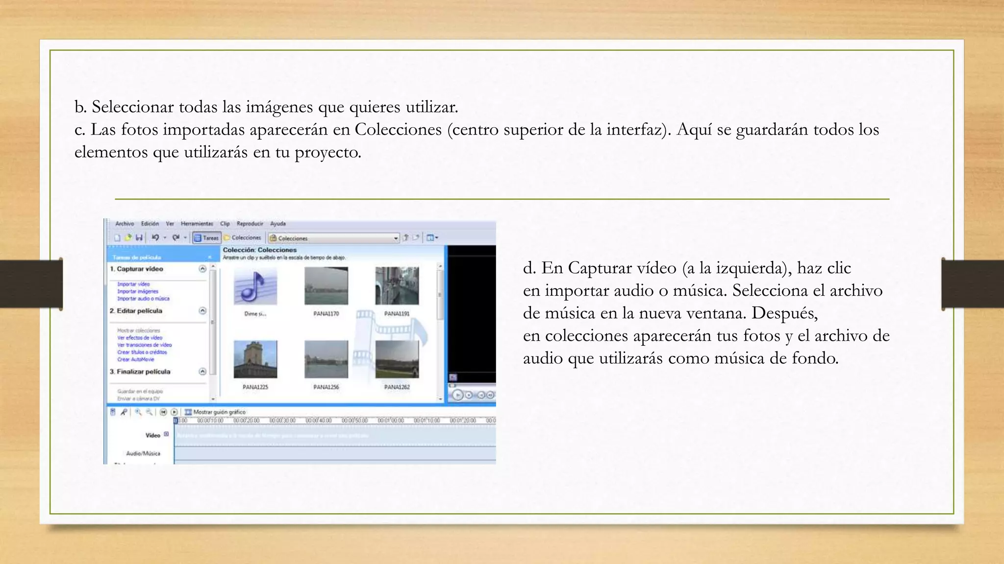Click the Open Project folder icon
Image resolution: width=1004 pixels, height=564 pixels.
(128, 237)
